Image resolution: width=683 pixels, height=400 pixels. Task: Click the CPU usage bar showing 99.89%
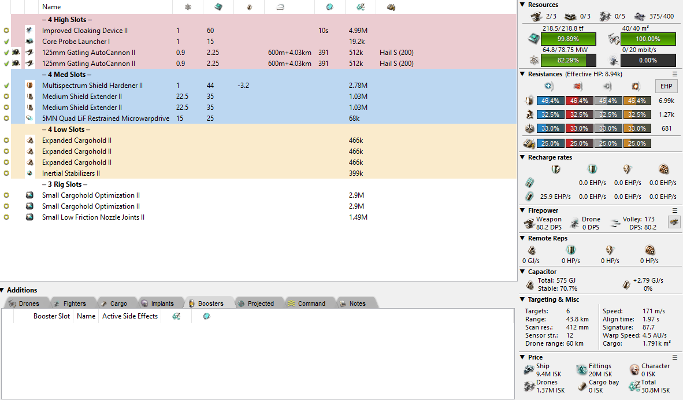point(568,39)
